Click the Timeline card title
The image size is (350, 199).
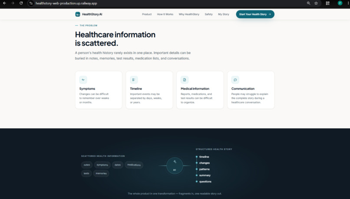click(136, 89)
